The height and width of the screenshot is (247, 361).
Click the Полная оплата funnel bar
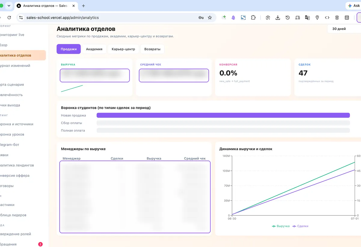pyautogui.click(x=223, y=130)
